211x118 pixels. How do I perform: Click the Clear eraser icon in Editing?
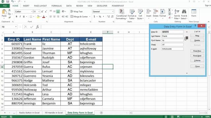tap(170, 18)
